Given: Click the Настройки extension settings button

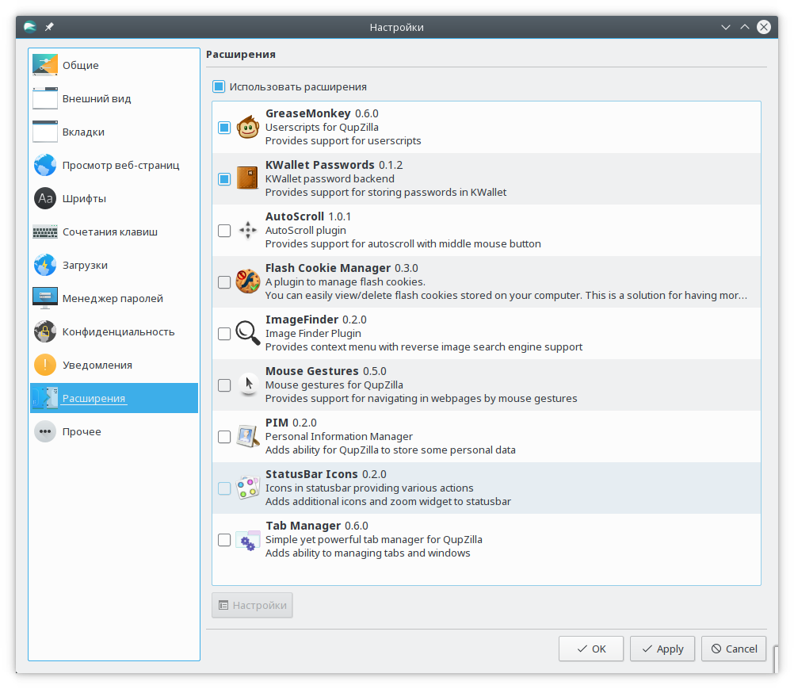Looking at the screenshot, I should click(252, 606).
